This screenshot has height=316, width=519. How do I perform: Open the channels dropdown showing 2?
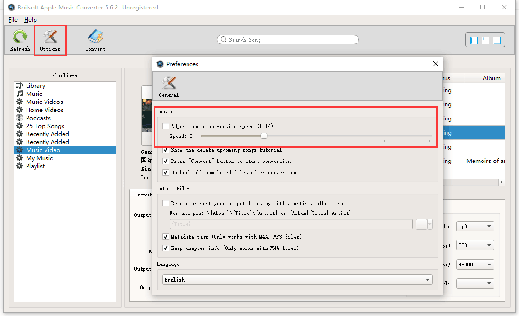point(475,283)
